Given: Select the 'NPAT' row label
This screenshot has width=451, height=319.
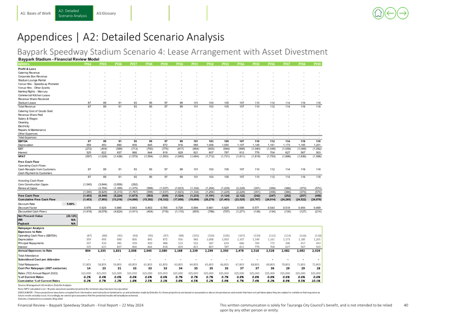Looking at the screenshot, I should [x=21, y=156].
